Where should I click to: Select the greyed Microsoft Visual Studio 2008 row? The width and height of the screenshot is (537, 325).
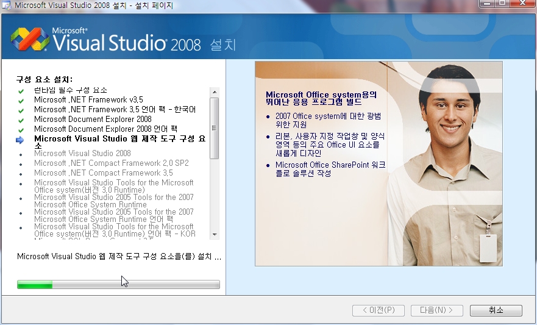(82, 153)
